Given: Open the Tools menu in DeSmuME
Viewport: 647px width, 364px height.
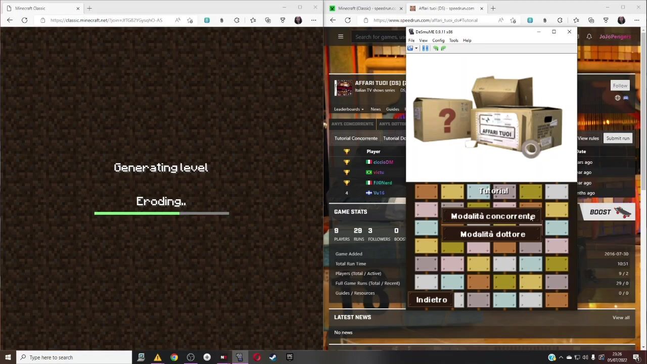Looking at the screenshot, I should coord(453,40).
